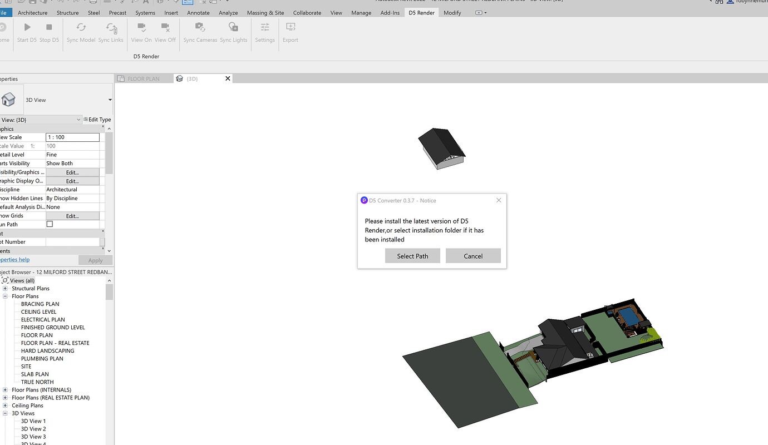
Task: Select TRUE NORTH in Project Browser
Action: [37, 382]
